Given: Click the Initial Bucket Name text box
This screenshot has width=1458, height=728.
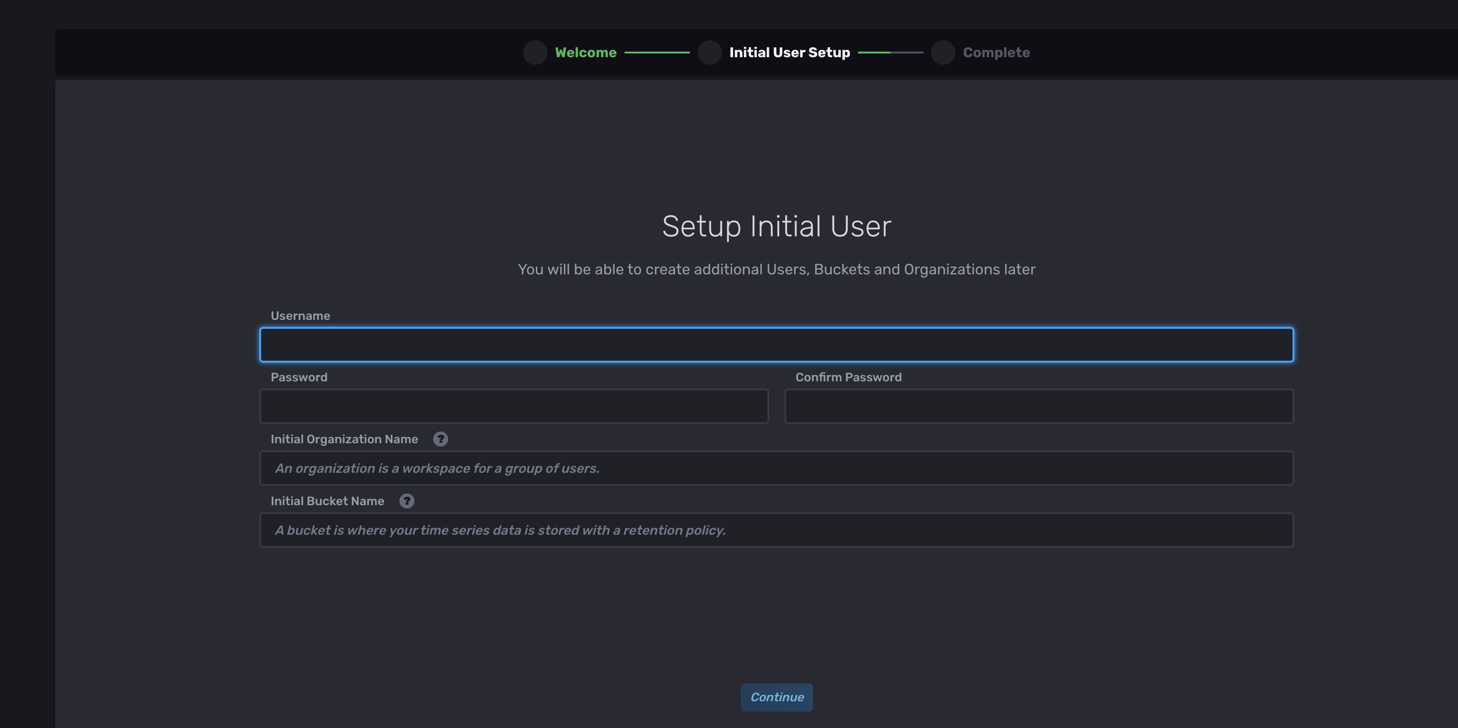Looking at the screenshot, I should click(x=776, y=530).
